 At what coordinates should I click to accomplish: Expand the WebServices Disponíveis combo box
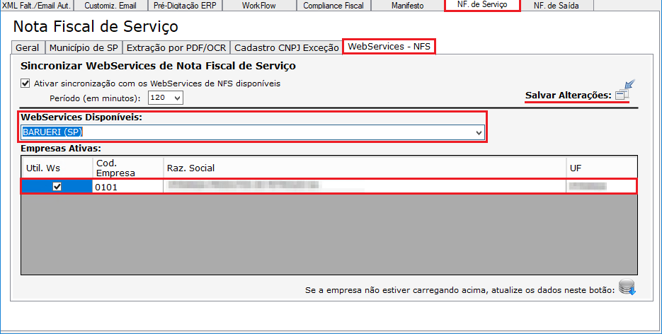(x=479, y=132)
